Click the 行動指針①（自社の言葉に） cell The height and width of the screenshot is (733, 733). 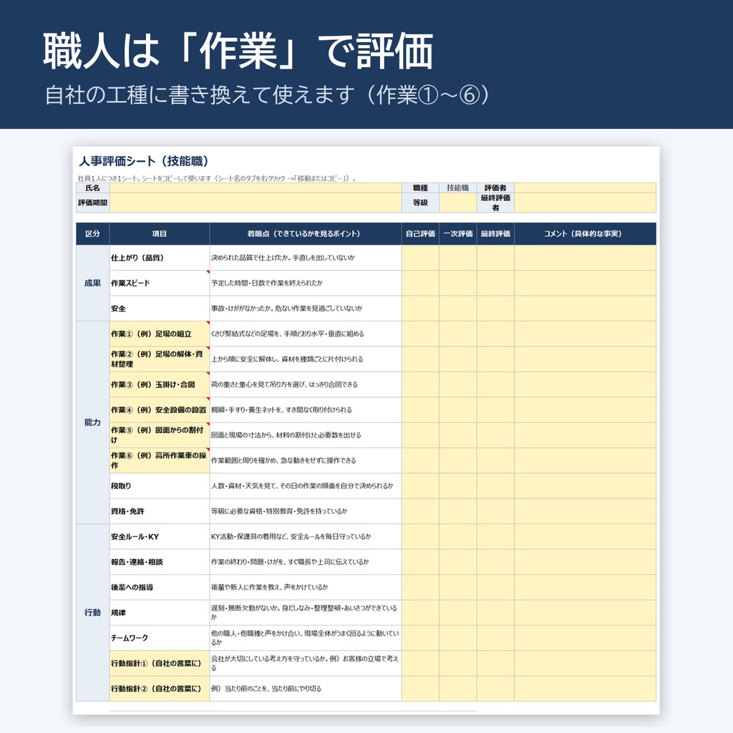(160, 664)
